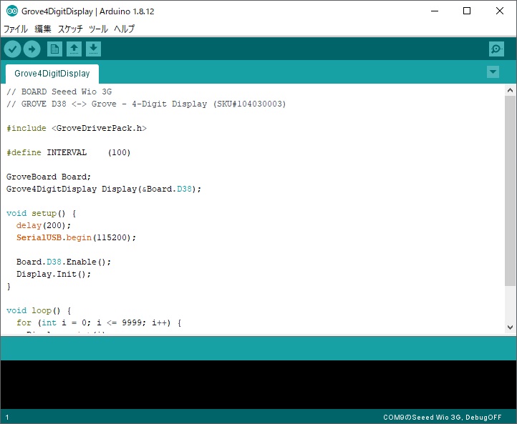Image resolution: width=517 pixels, height=424 pixels.
Task: Open the ファイル menu
Action: pyautogui.click(x=16, y=29)
